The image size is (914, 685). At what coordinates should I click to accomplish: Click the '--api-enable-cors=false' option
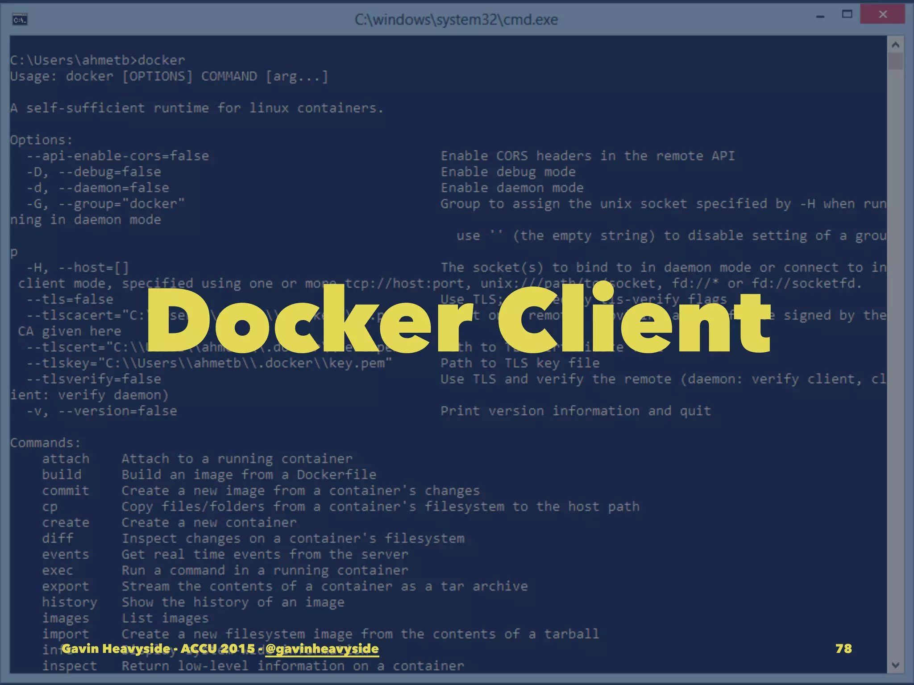[118, 156]
